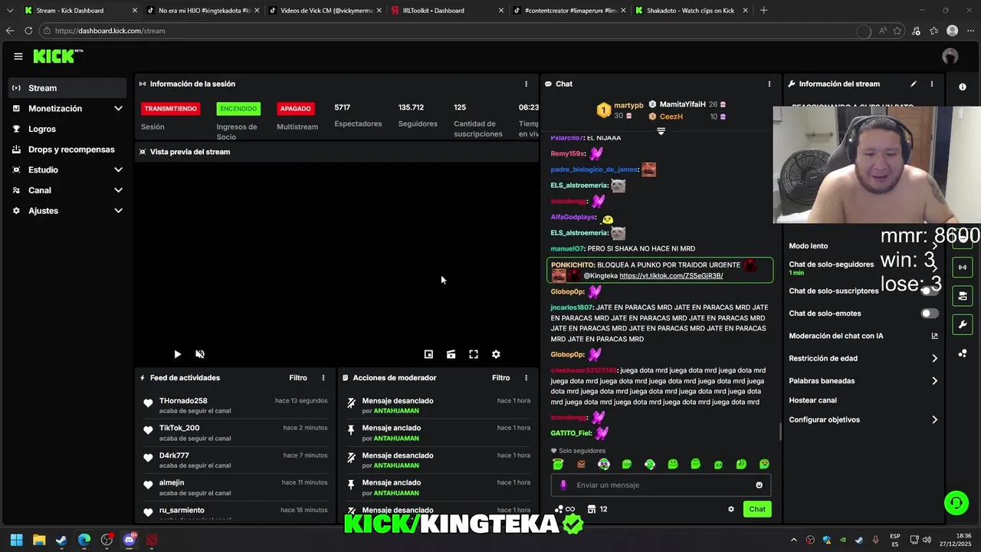Open Configurar objetivos settings
The width and height of the screenshot is (981, 552).
coord(863,420)
